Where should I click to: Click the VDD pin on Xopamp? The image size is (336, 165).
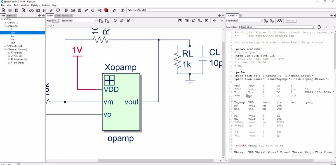[111, 89]
